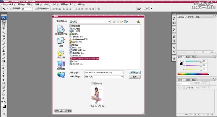Select the Lasso tool

(x=3, y=29)
